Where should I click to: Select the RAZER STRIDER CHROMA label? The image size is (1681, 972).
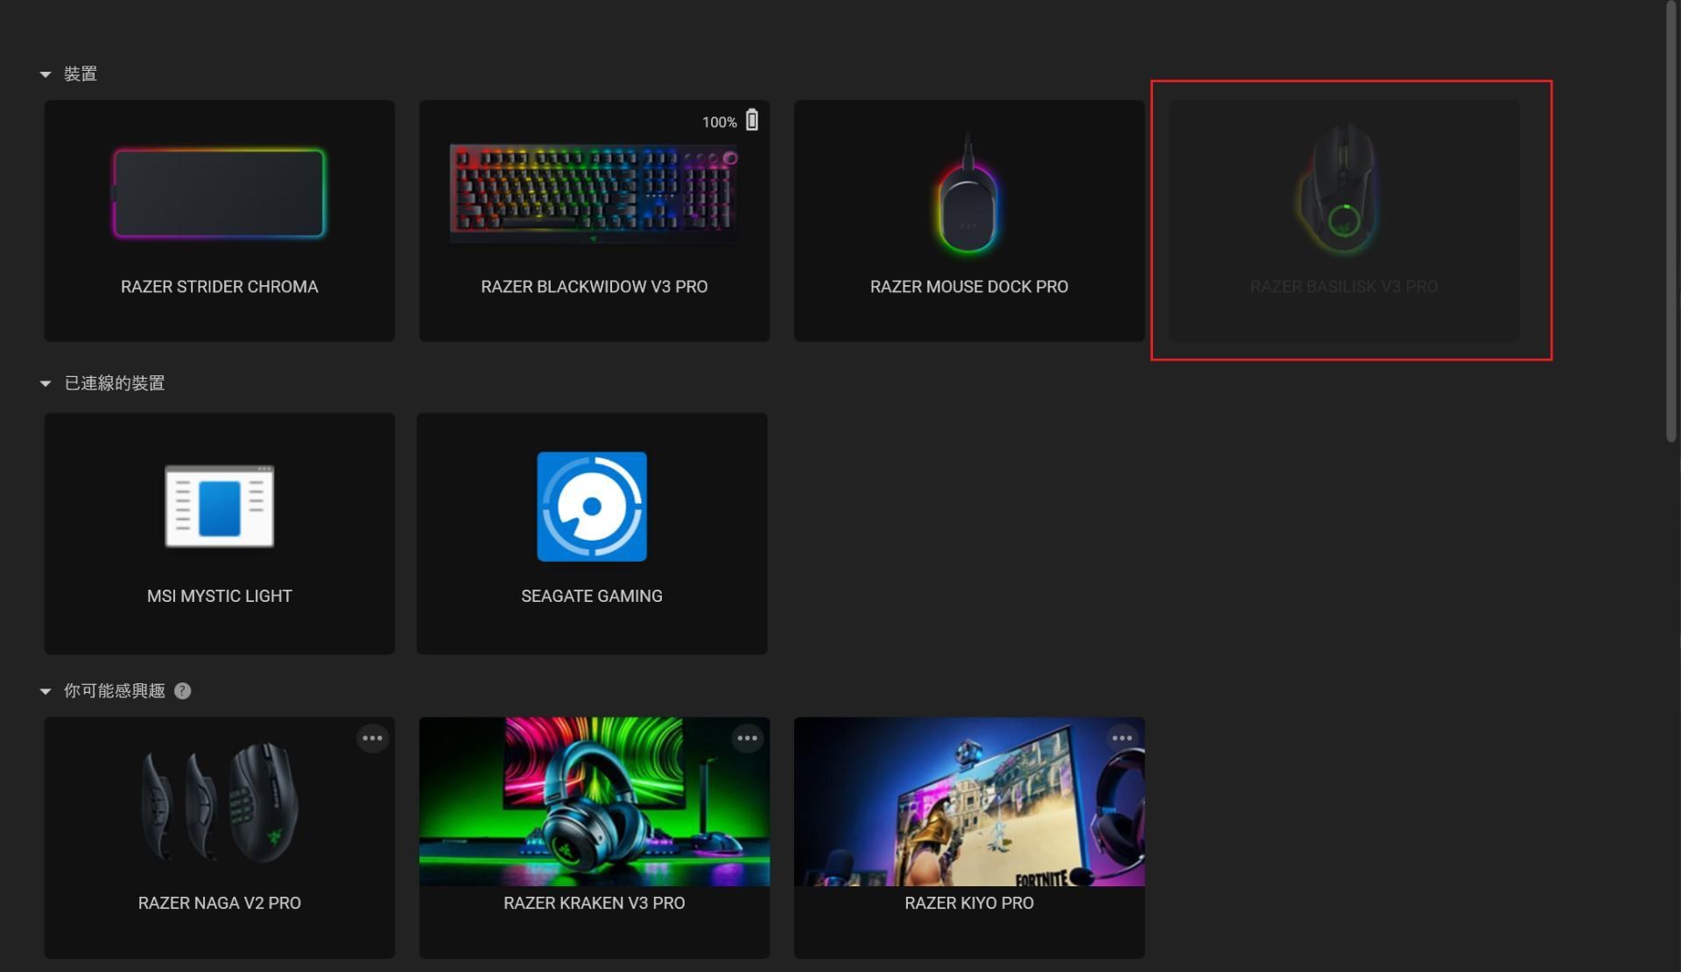(219, 287)
